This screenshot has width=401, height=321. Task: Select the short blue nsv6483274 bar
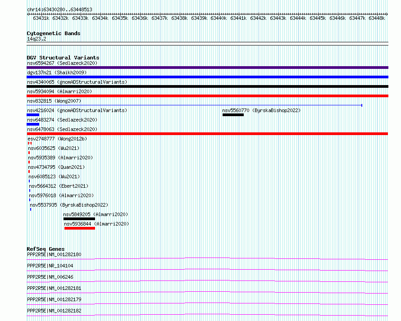coord(33,124)
